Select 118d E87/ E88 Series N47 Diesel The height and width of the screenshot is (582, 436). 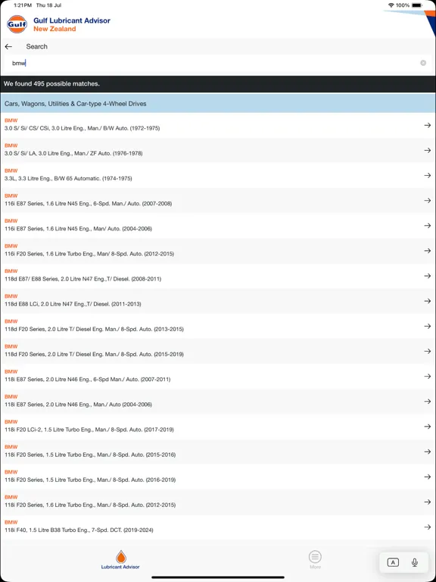218,276
